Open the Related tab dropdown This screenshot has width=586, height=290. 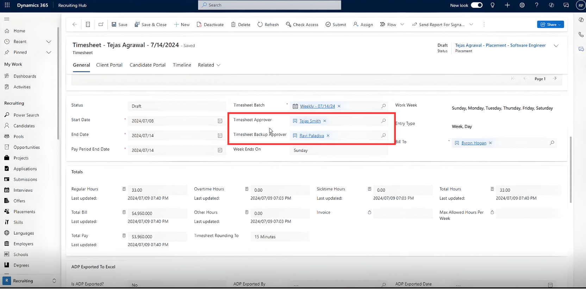pos(209,65)
